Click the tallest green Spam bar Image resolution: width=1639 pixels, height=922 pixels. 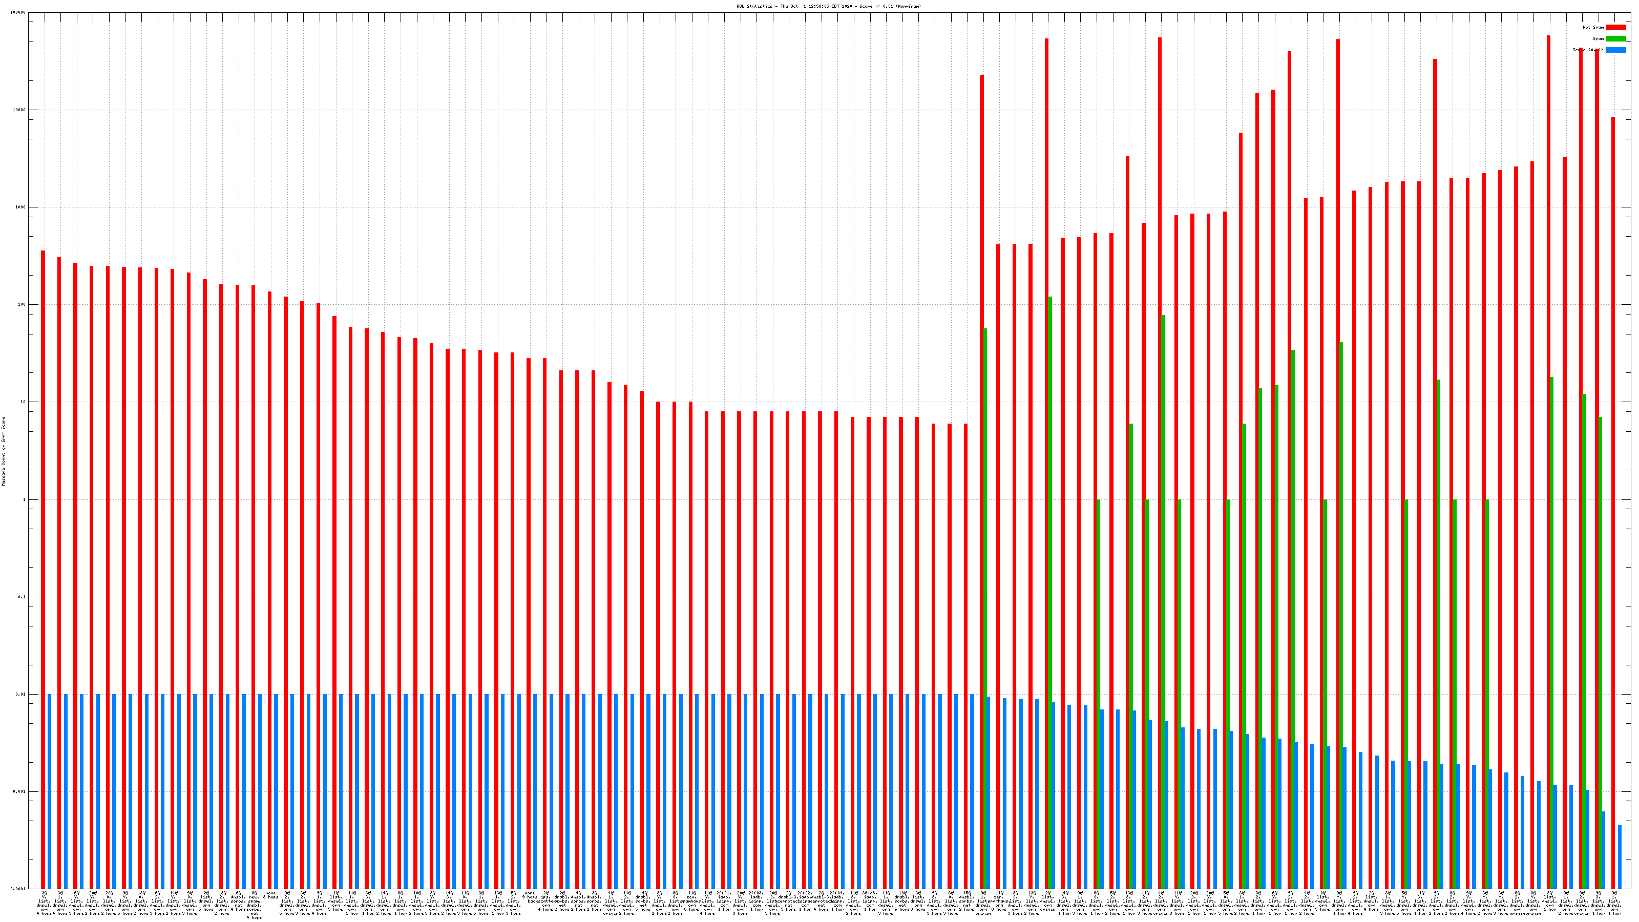[x=1050, y=592]
